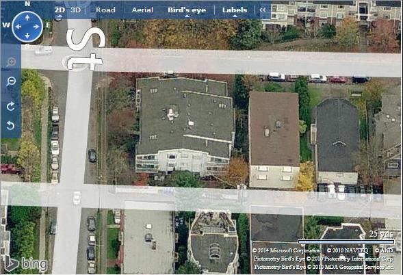
Task: Collapse the toolbar with double chevron
Action: pos(263,10)
